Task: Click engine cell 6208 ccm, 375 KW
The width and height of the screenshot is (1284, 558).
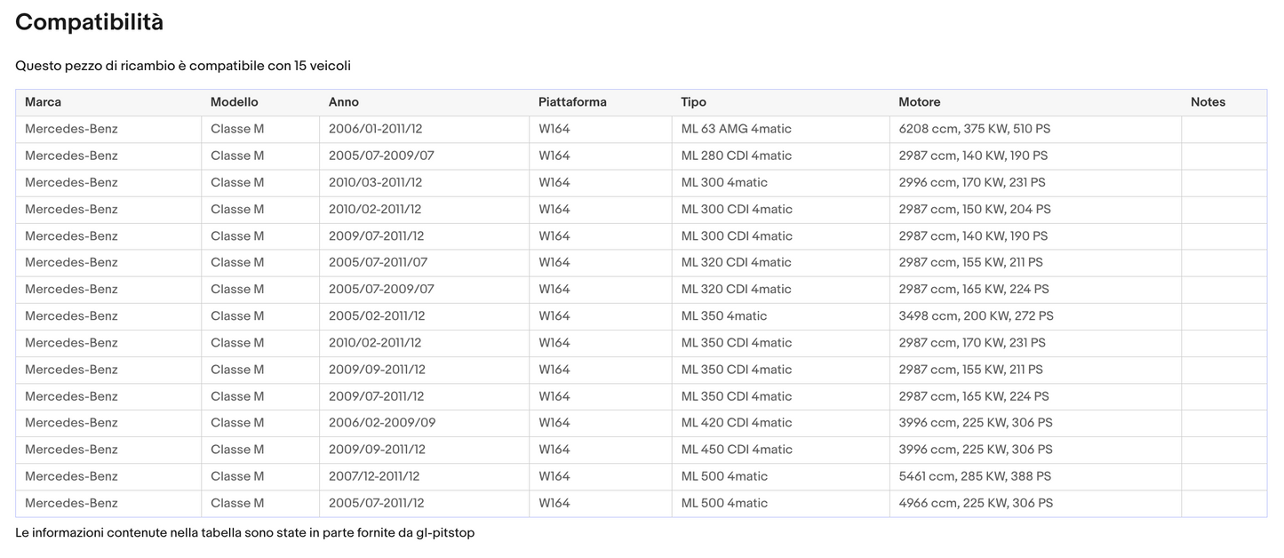Action: tap(974, 129)
